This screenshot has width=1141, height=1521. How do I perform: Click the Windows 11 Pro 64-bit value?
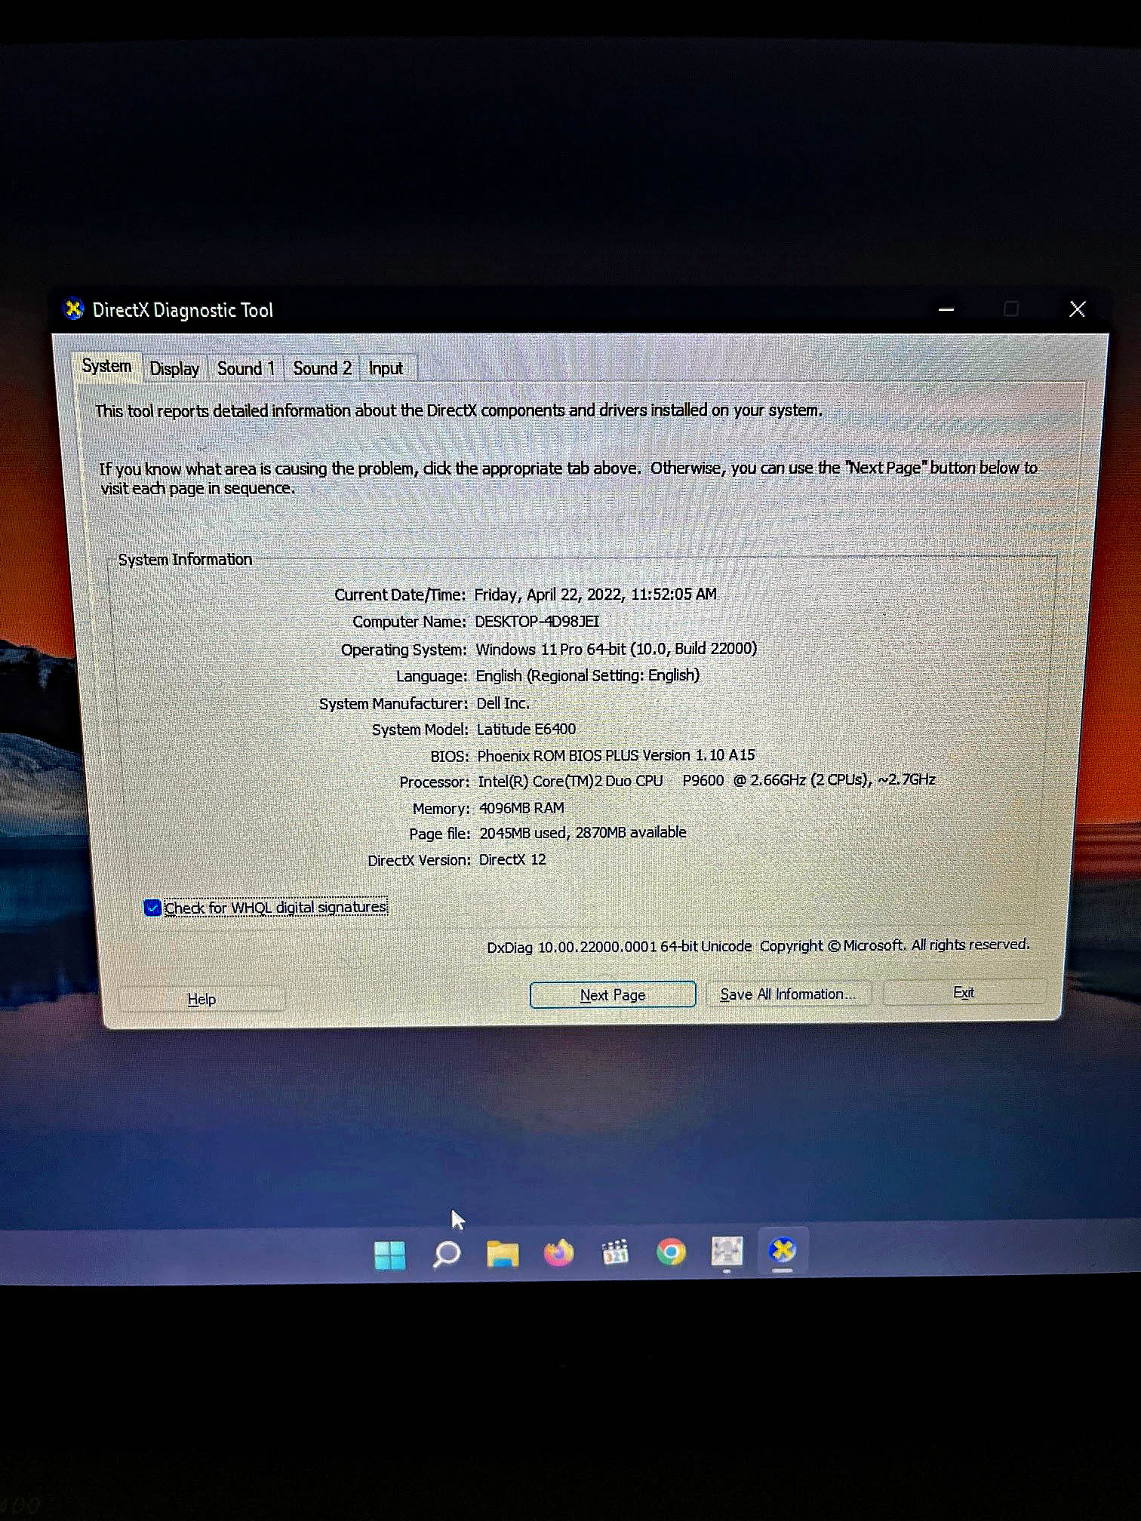pyautogui.click(x=616, y=649)
